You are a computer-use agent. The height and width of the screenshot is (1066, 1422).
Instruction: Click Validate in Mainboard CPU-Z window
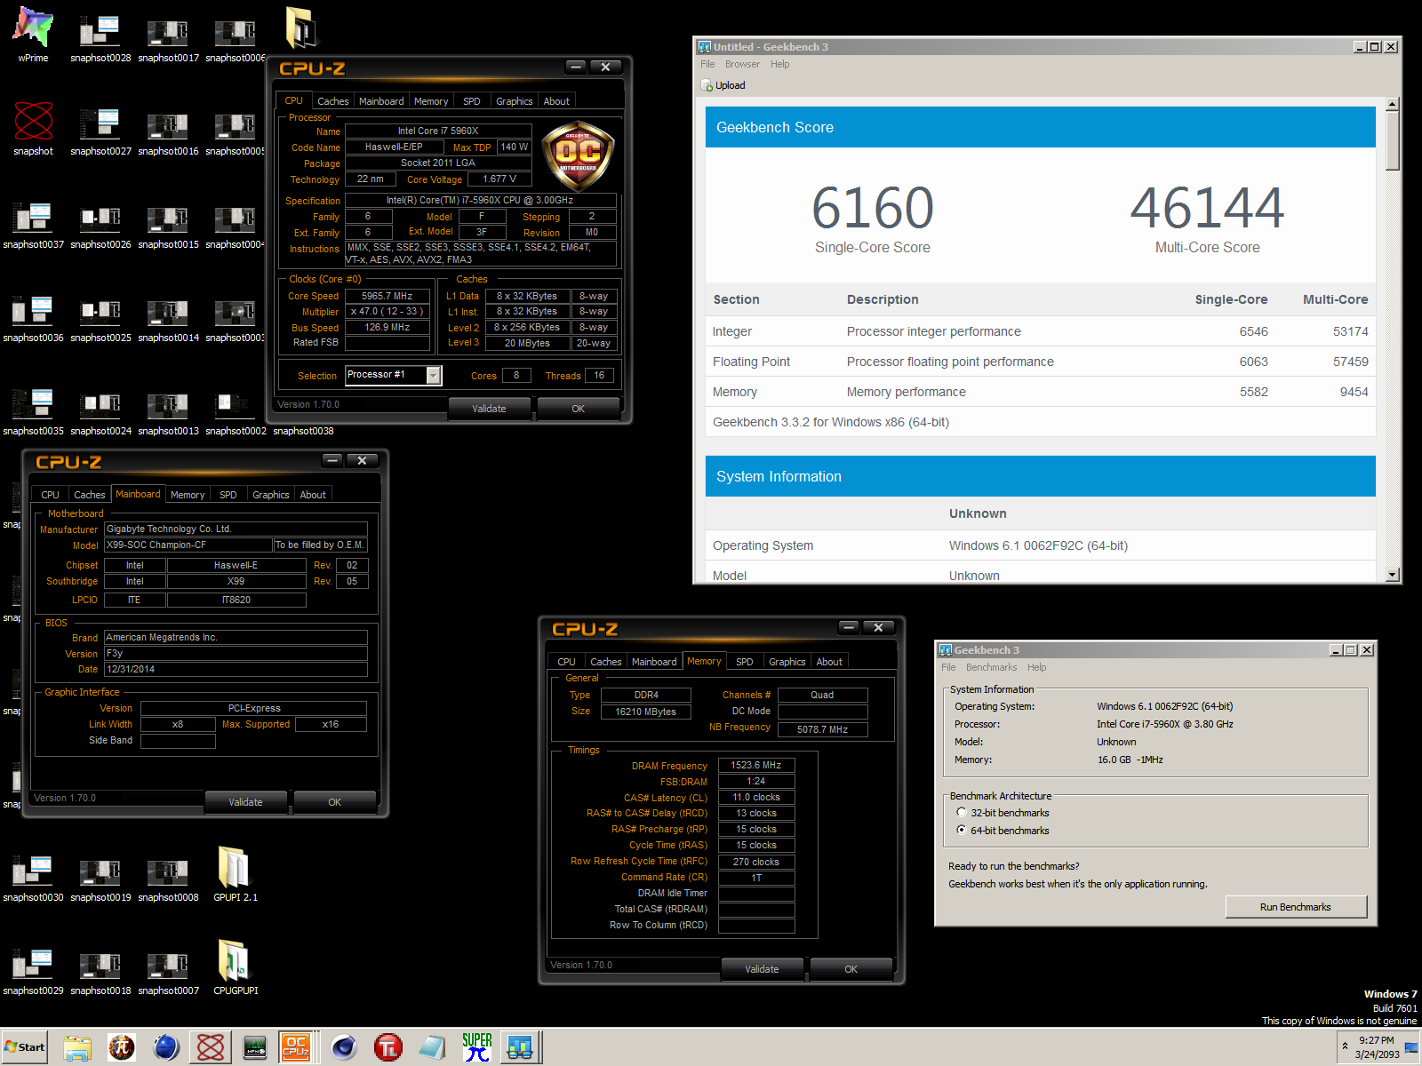tap(245, 802)
